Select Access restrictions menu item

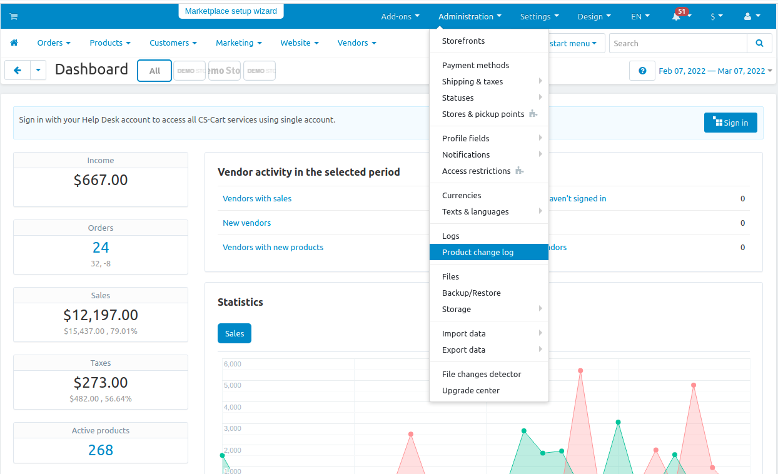click(x=489, y=171)
